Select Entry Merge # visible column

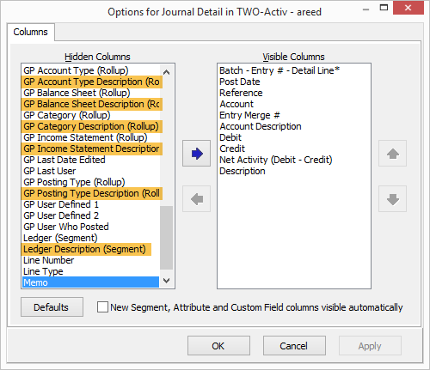(x=249, y=115)
